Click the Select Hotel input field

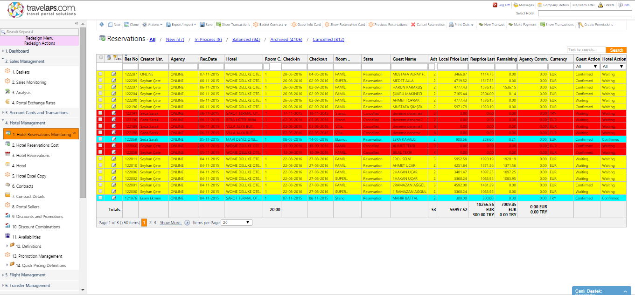pos(585,14)
